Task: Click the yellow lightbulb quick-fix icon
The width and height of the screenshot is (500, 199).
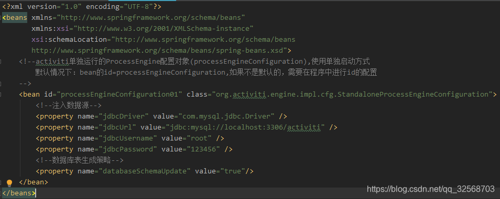Action: point(9,183)
